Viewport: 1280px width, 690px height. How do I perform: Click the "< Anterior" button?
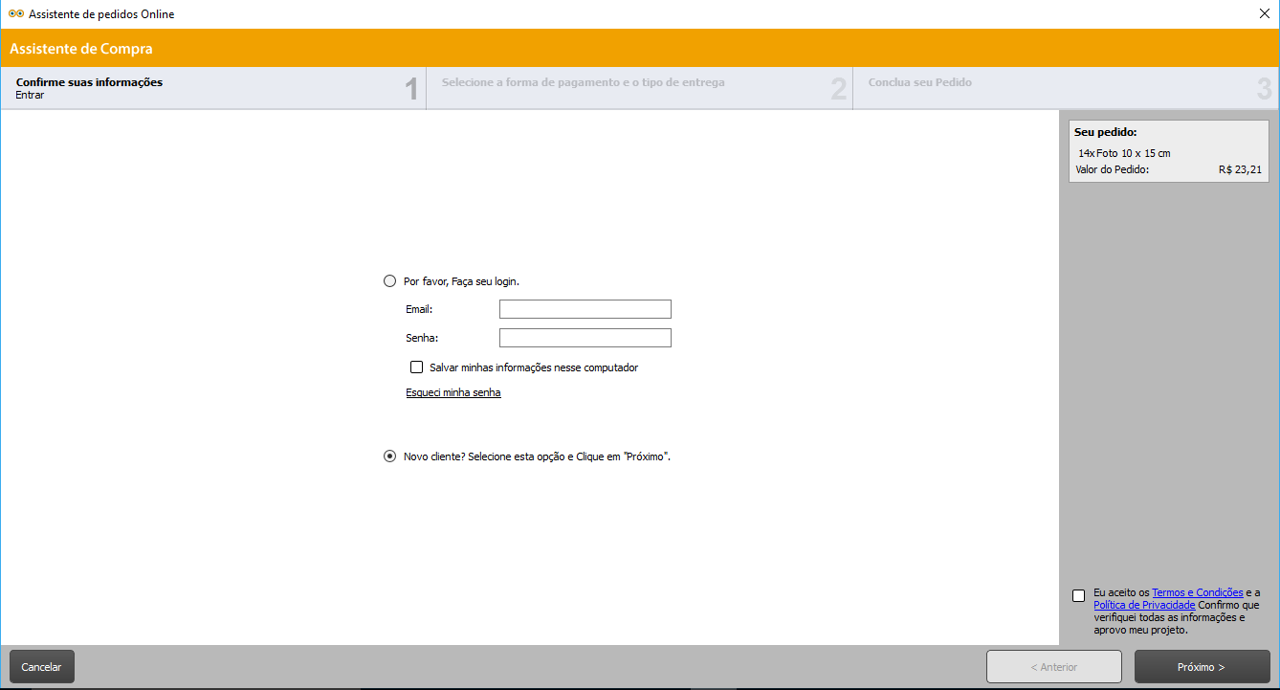pos(1053,667)
